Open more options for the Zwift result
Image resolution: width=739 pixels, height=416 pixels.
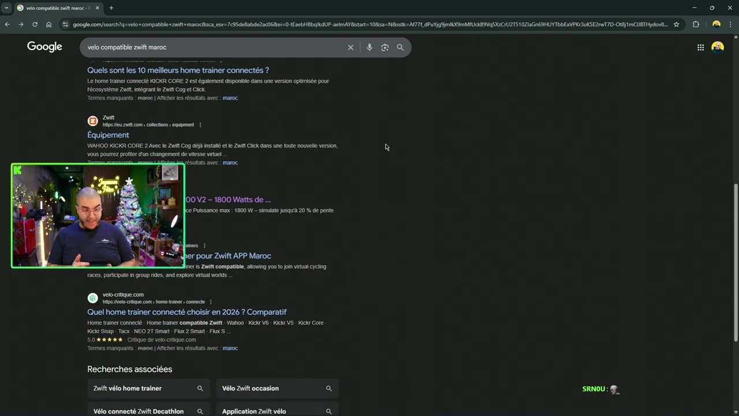[x=200, y=125]
